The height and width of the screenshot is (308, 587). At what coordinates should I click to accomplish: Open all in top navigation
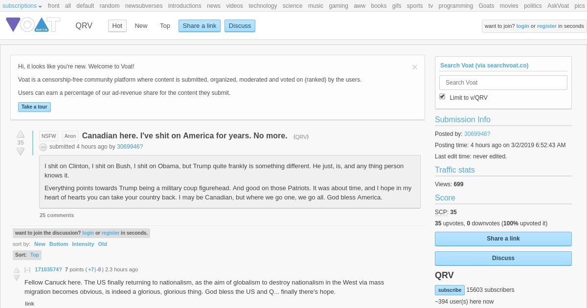coord(68,6)
